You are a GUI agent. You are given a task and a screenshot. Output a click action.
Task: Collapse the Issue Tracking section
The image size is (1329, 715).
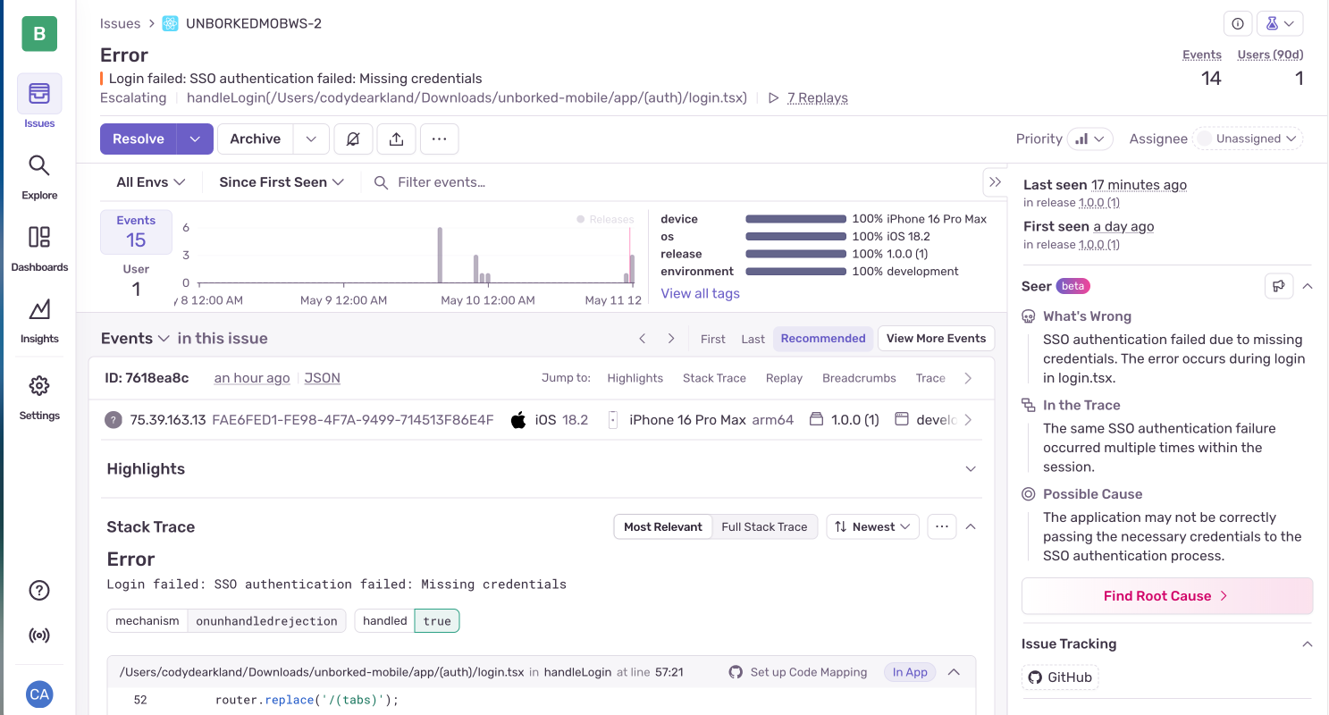[x=1307, y=643]
